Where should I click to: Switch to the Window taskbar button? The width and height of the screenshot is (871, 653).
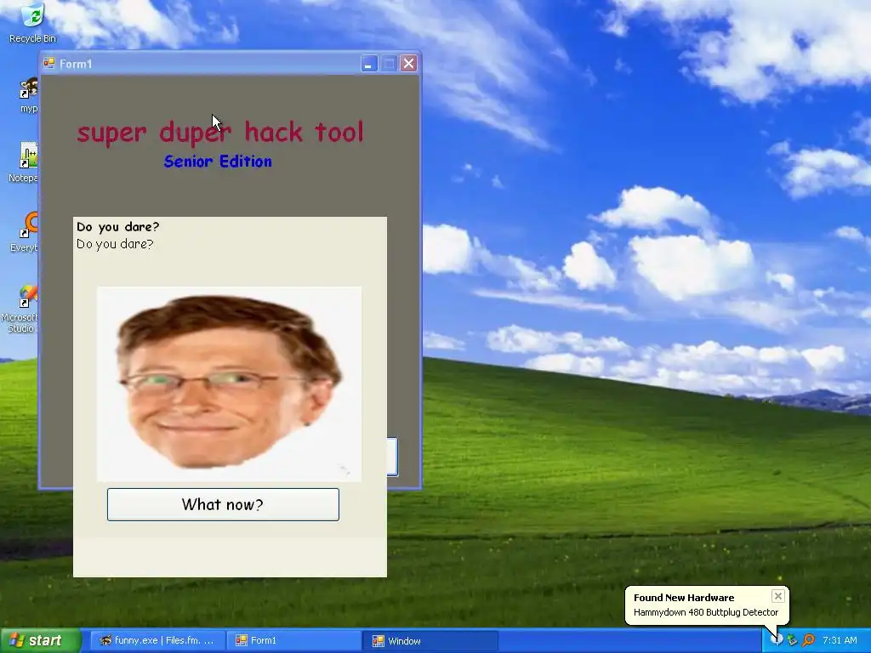coord(430,640)
